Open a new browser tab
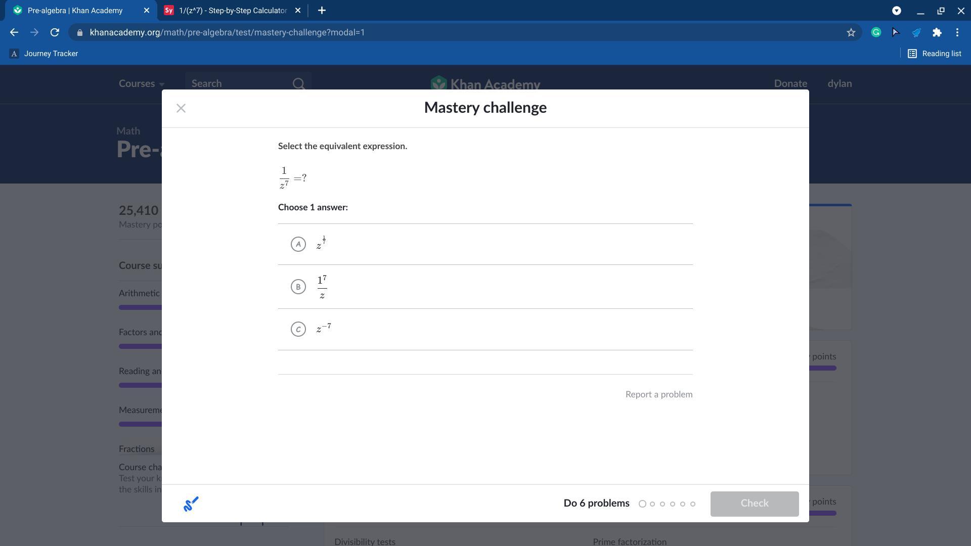Viewport: 971px width, 546px height. (x=322, y=10)
